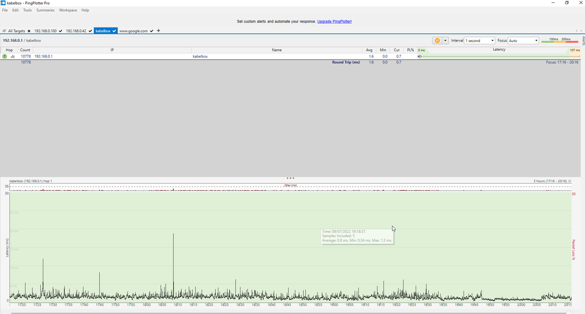Viewport: 585px width, 314px height.
Task: Open the Summaries menu
Action: pos(45,11)
